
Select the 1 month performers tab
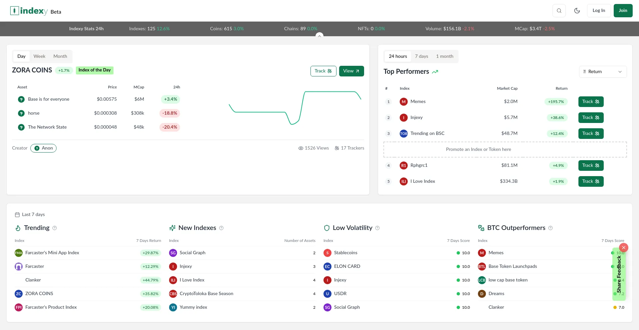pyautogui.click(x=445, y=56)
